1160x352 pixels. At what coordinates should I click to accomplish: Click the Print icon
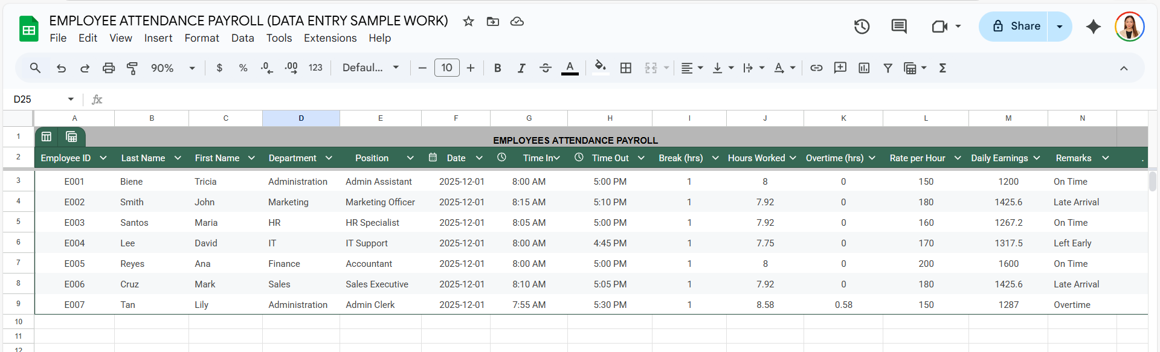(x=109, y=68)
